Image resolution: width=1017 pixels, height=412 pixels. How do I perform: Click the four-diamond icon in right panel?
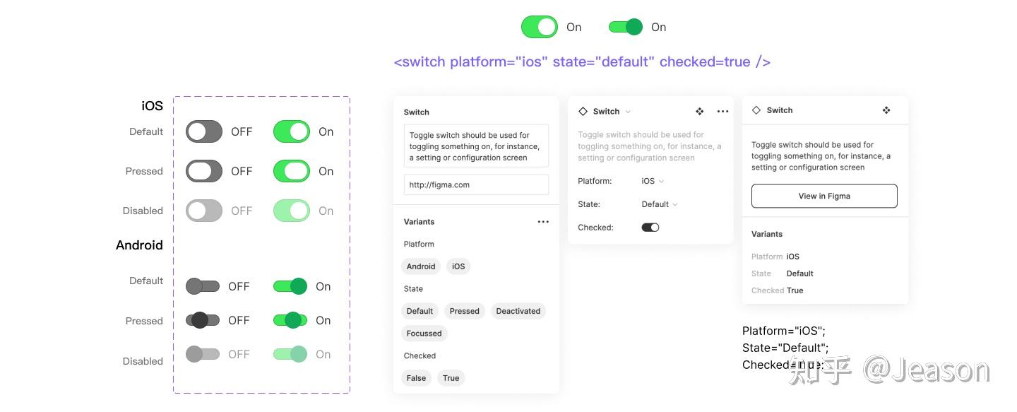pos(886,110)
